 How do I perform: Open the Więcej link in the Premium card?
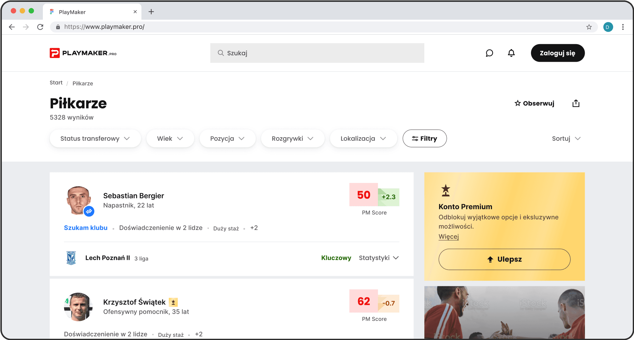point(449,237)
